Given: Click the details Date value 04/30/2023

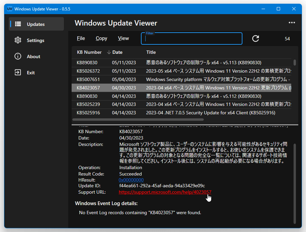Looking at the screenshot, I should 131,138.
